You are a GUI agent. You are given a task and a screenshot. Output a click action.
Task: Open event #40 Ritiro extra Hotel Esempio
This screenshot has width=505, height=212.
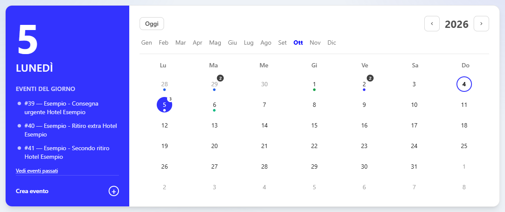[70, 130]
